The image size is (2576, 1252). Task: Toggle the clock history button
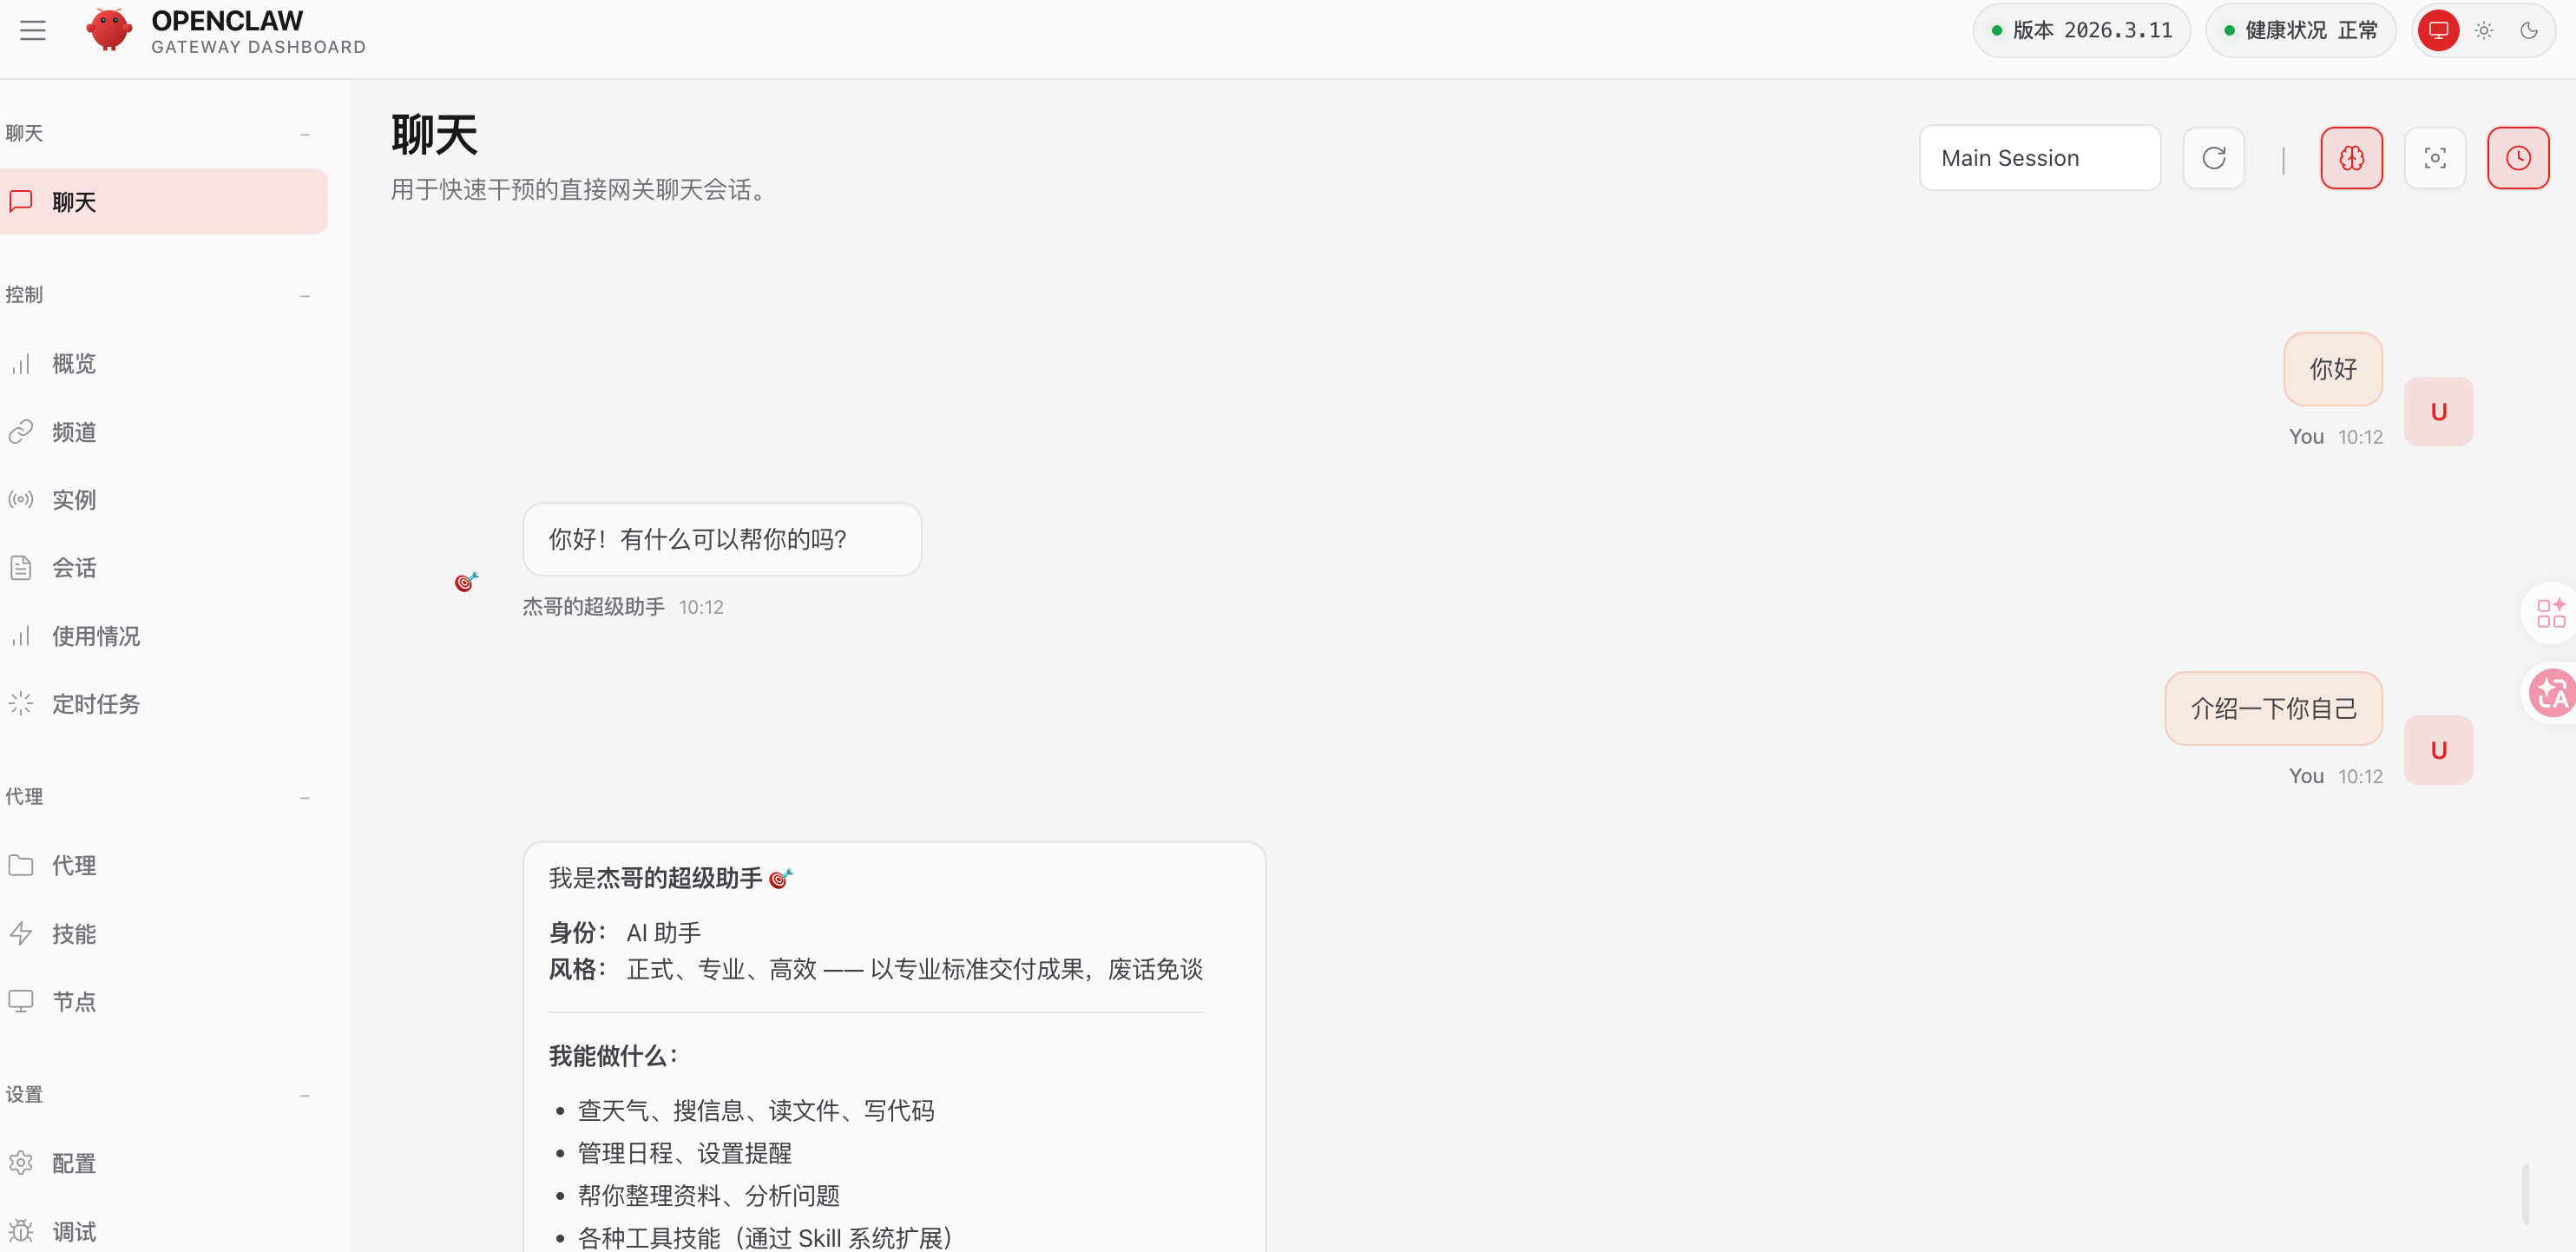click(2517, 158)
